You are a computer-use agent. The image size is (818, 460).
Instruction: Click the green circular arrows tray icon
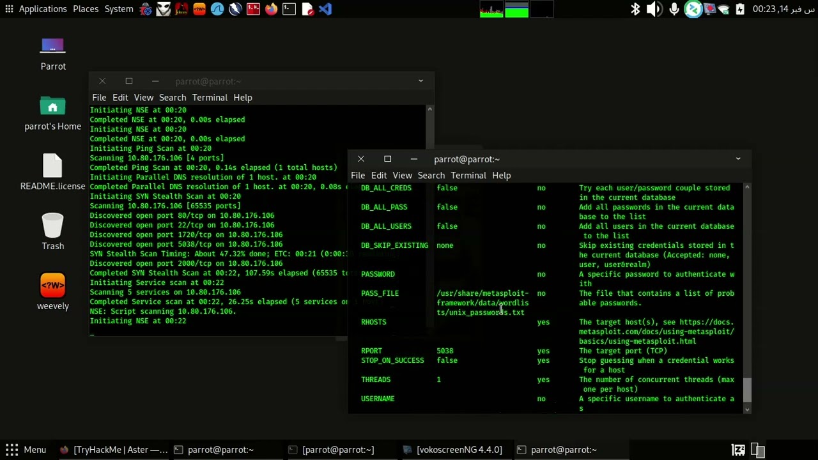693,9
